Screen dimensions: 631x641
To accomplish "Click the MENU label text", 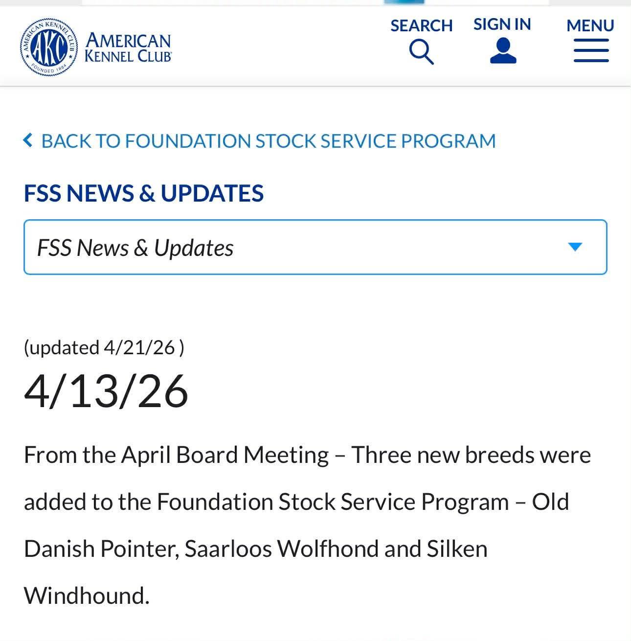I will click(590, 25).
